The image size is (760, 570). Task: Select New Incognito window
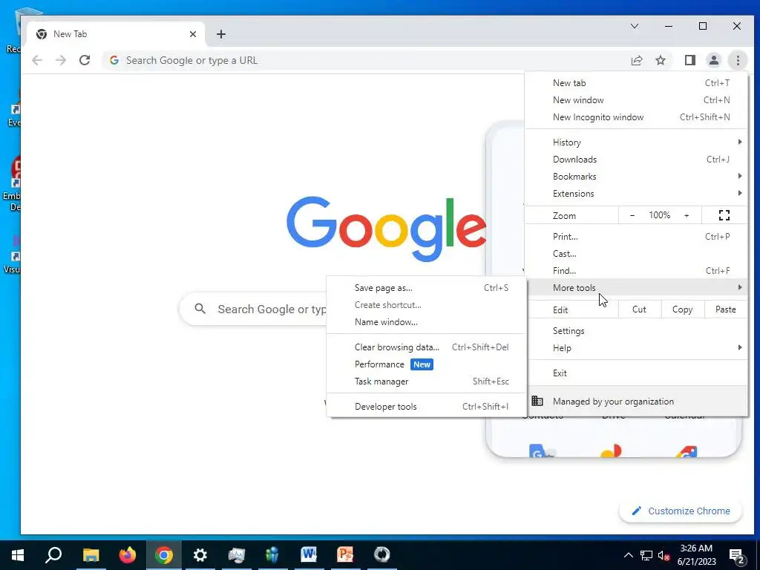coord(636,117)
